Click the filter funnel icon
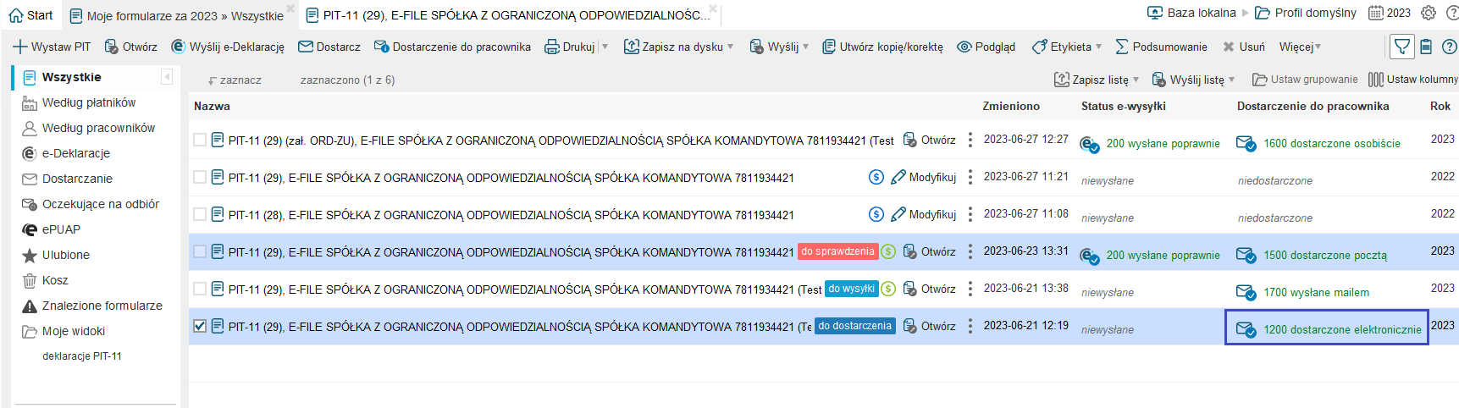 [x=1402, y=47]
